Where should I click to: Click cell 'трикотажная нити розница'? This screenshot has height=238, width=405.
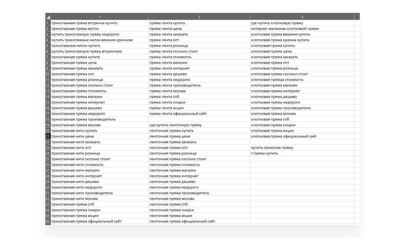99,153
